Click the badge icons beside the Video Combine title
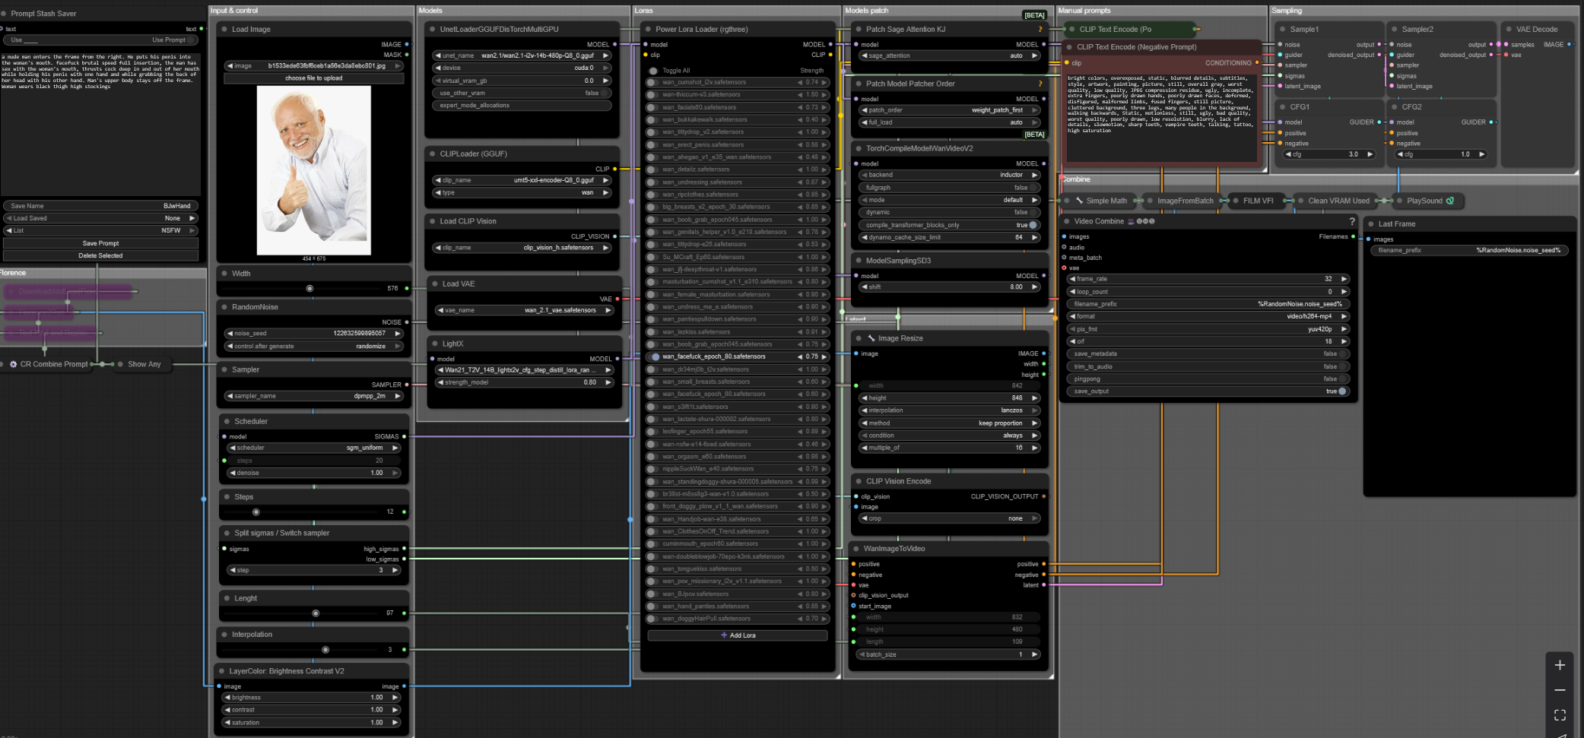The image size is (1584, 738). click(x=1141, y=221)
